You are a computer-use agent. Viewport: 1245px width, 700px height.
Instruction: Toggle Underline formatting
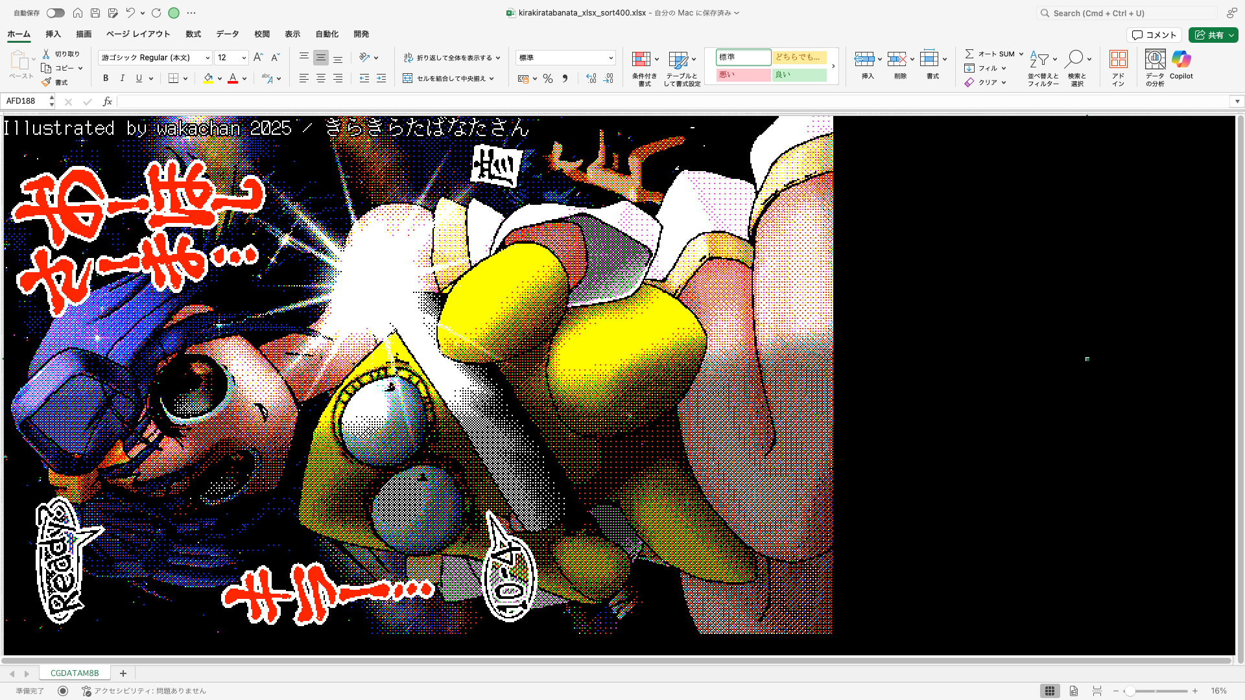139,78
